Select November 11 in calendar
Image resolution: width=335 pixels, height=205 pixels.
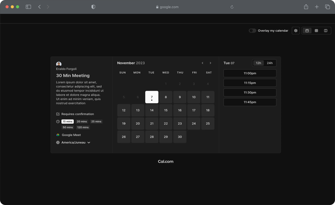[208, 97]
